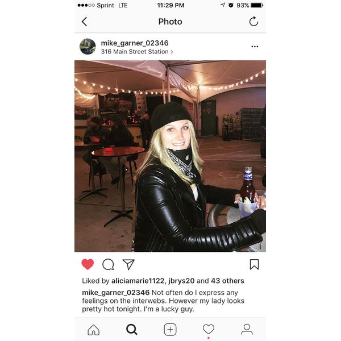
Task: Tap the new post plus icon
Action: (170, 330)
